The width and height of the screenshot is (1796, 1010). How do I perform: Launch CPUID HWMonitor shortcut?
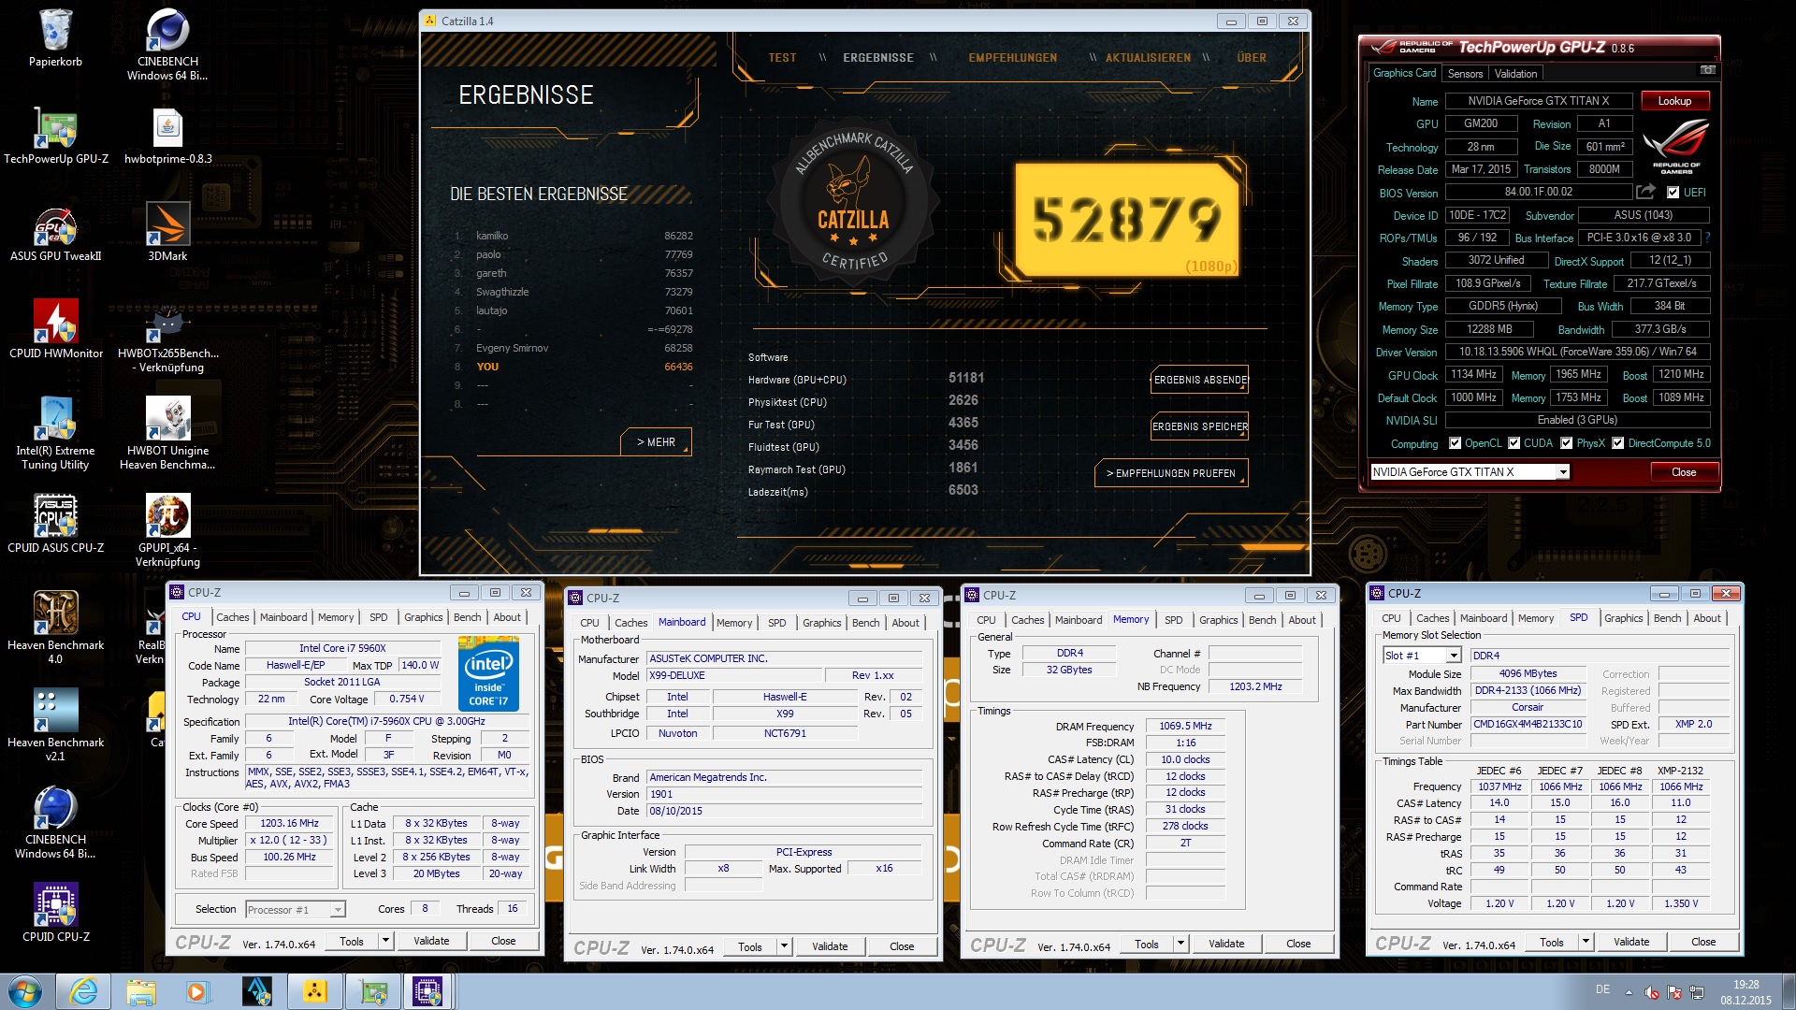coord(55,330)
